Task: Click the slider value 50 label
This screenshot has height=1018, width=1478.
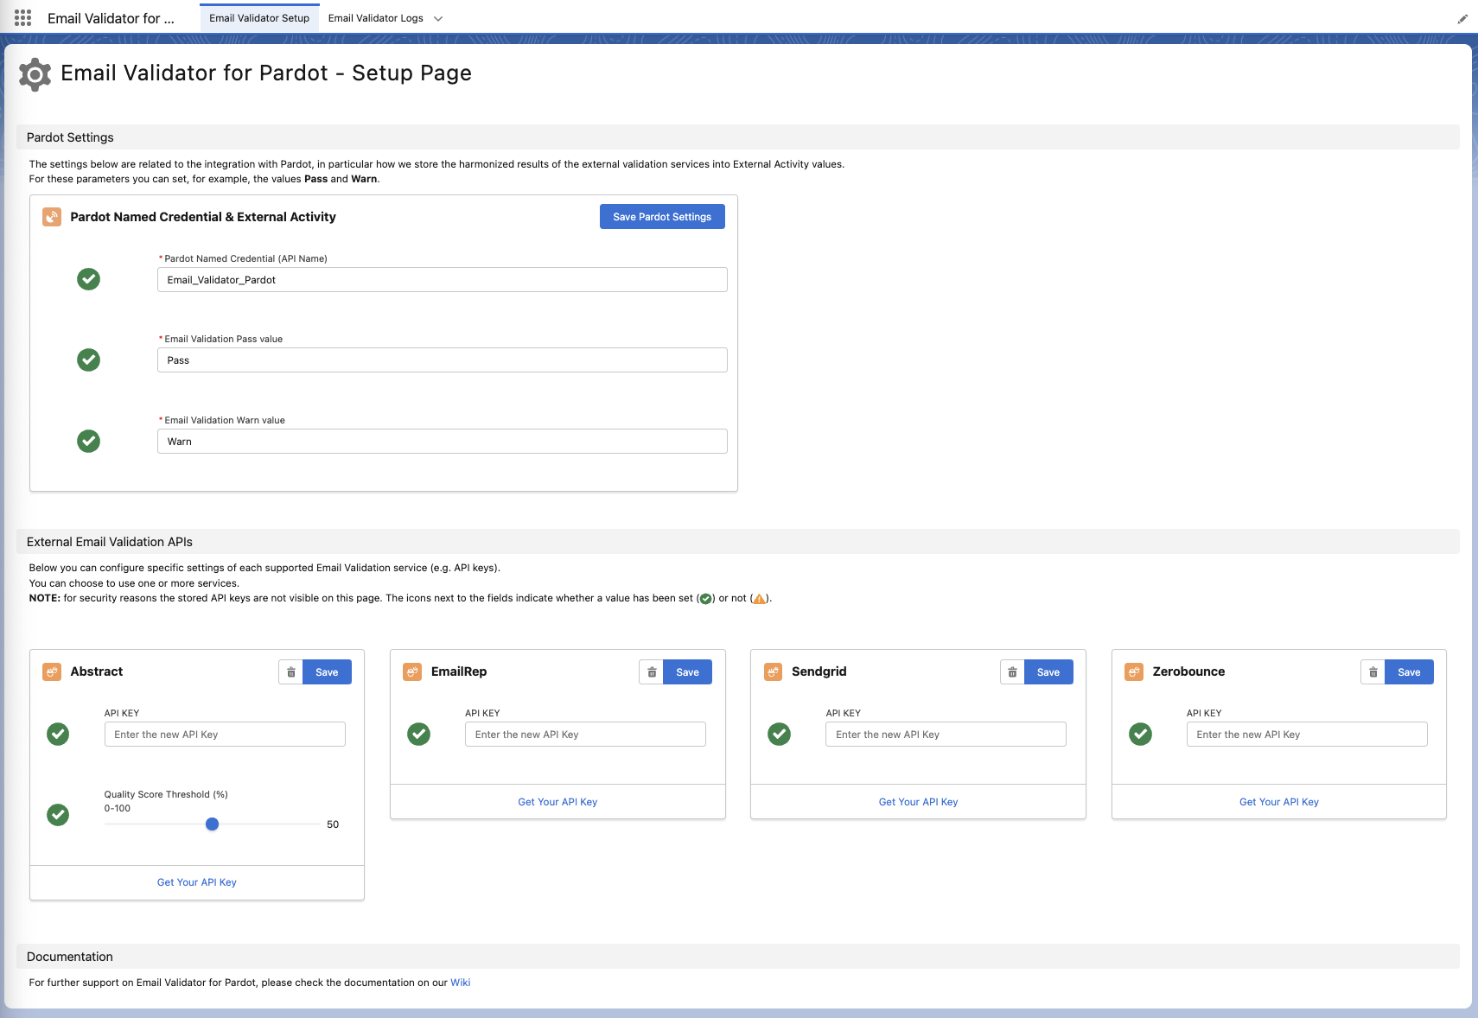Action: (x=333, y=824)
